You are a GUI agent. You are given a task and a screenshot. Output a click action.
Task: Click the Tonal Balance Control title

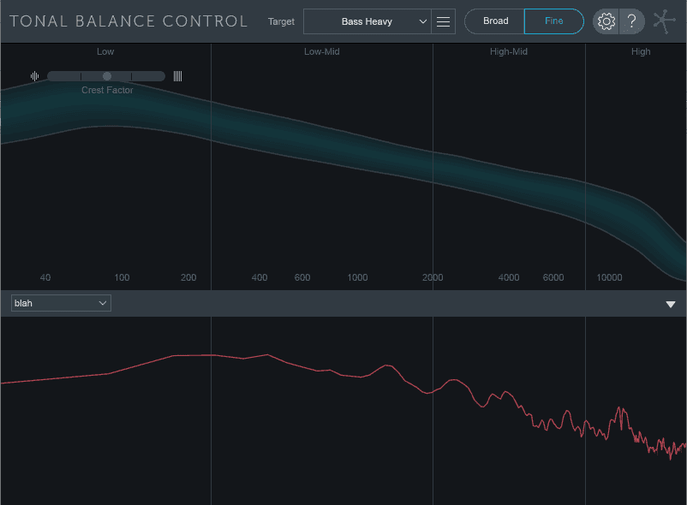[128, 21]
